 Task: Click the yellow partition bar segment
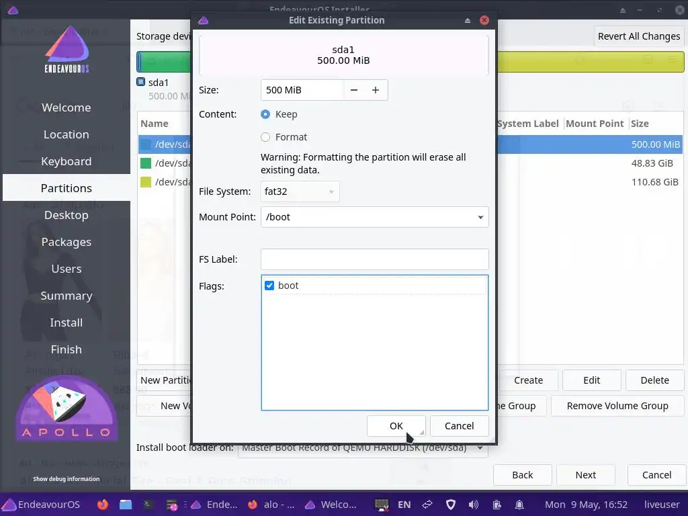(x=591, y=62)
